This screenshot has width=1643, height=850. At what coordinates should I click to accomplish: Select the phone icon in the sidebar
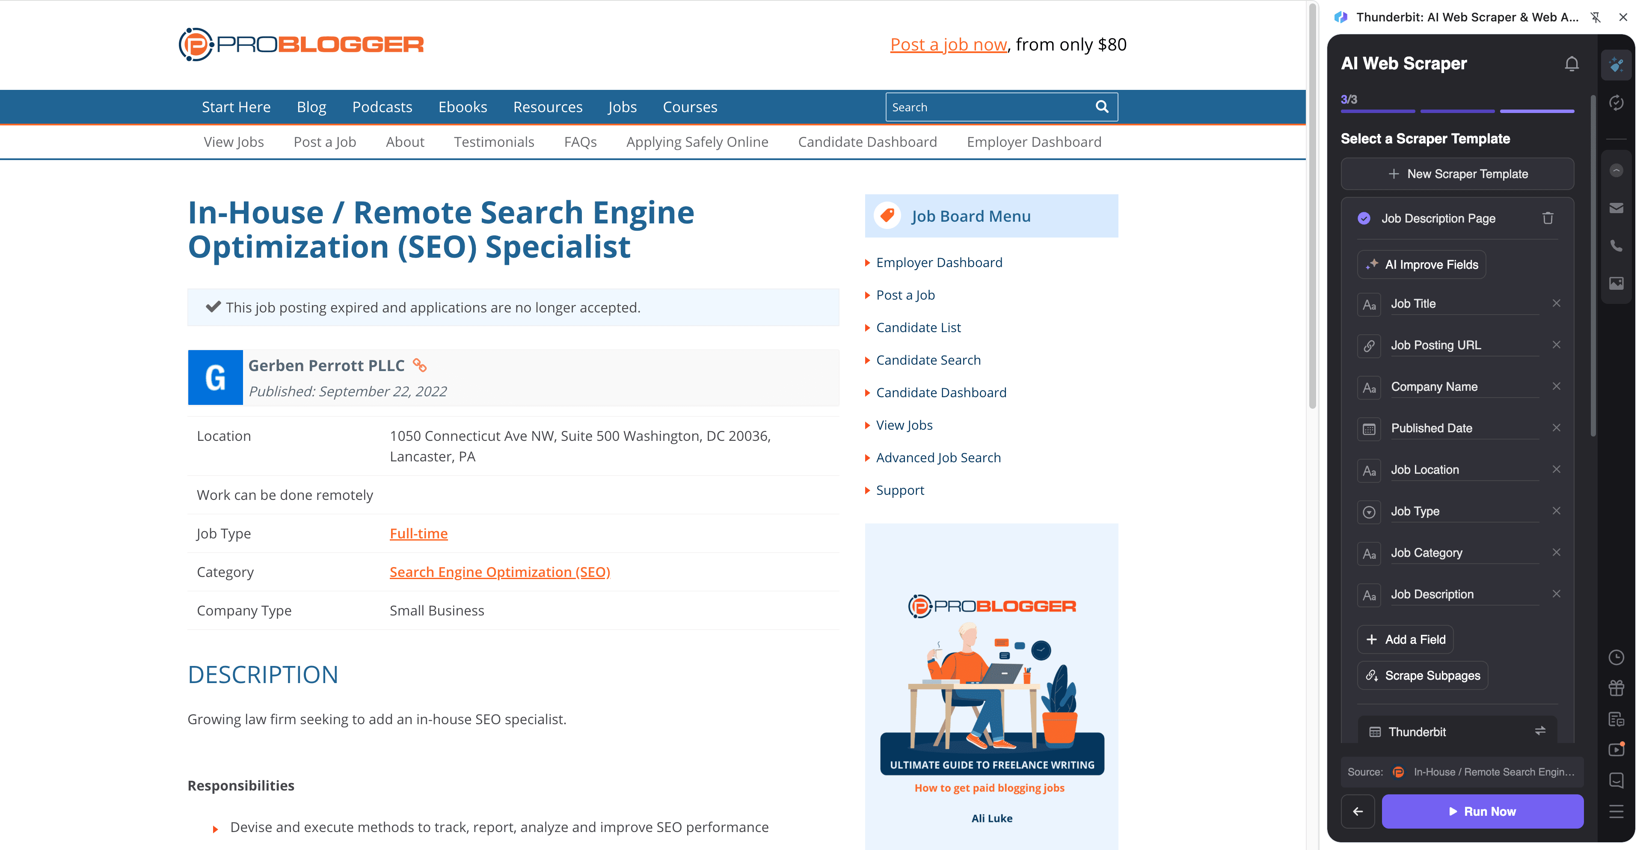point(1617,246)
